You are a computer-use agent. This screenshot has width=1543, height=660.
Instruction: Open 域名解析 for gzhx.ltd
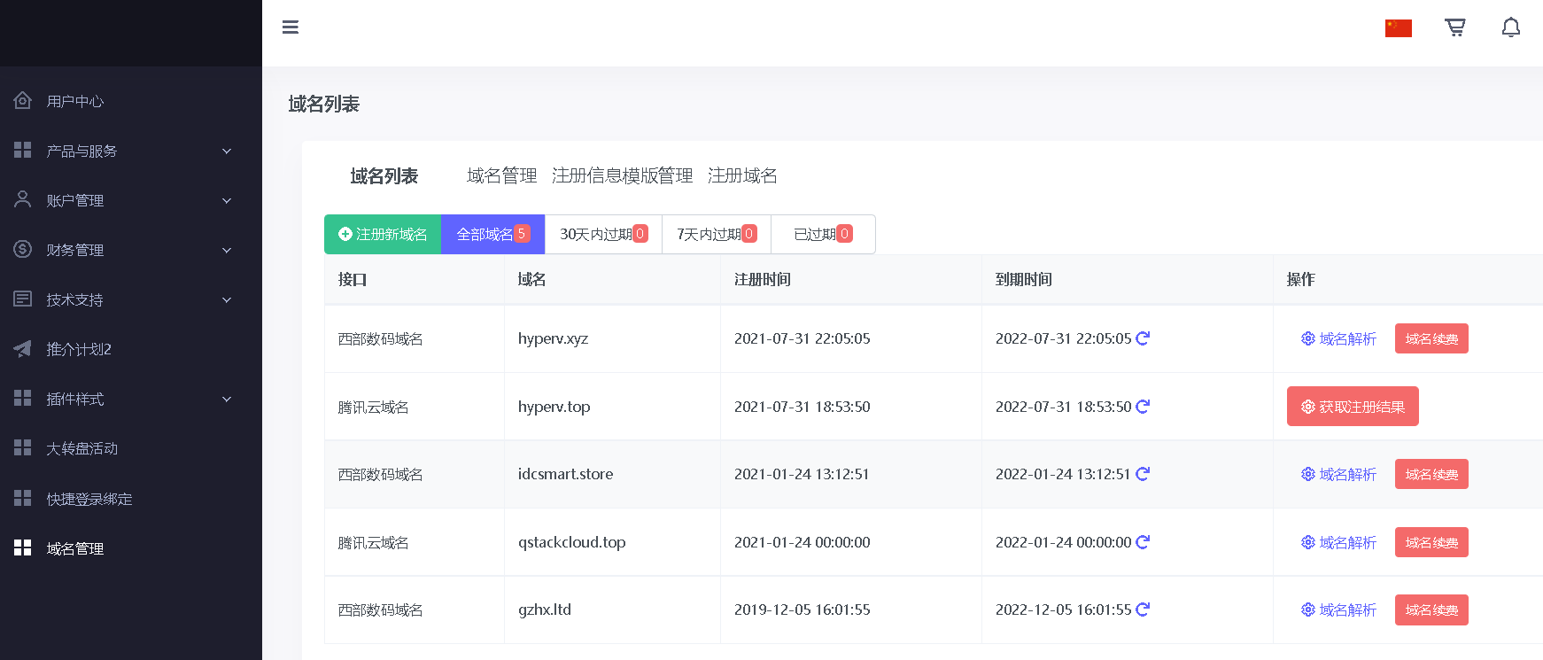[1338, 610]
